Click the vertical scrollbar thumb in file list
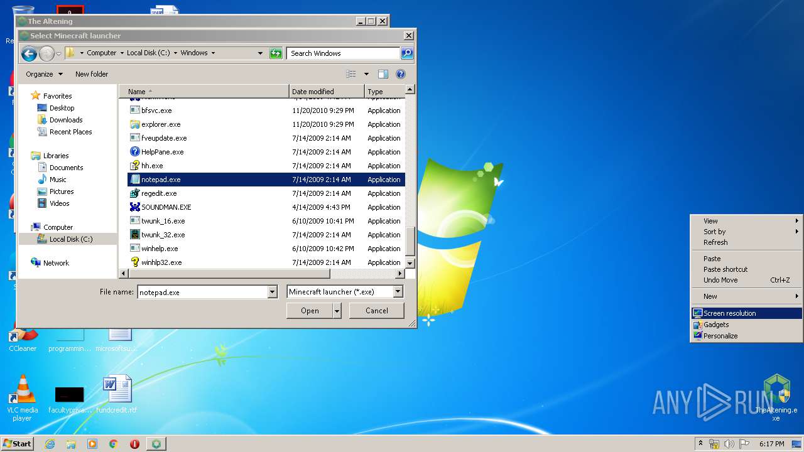 point(410,241)
